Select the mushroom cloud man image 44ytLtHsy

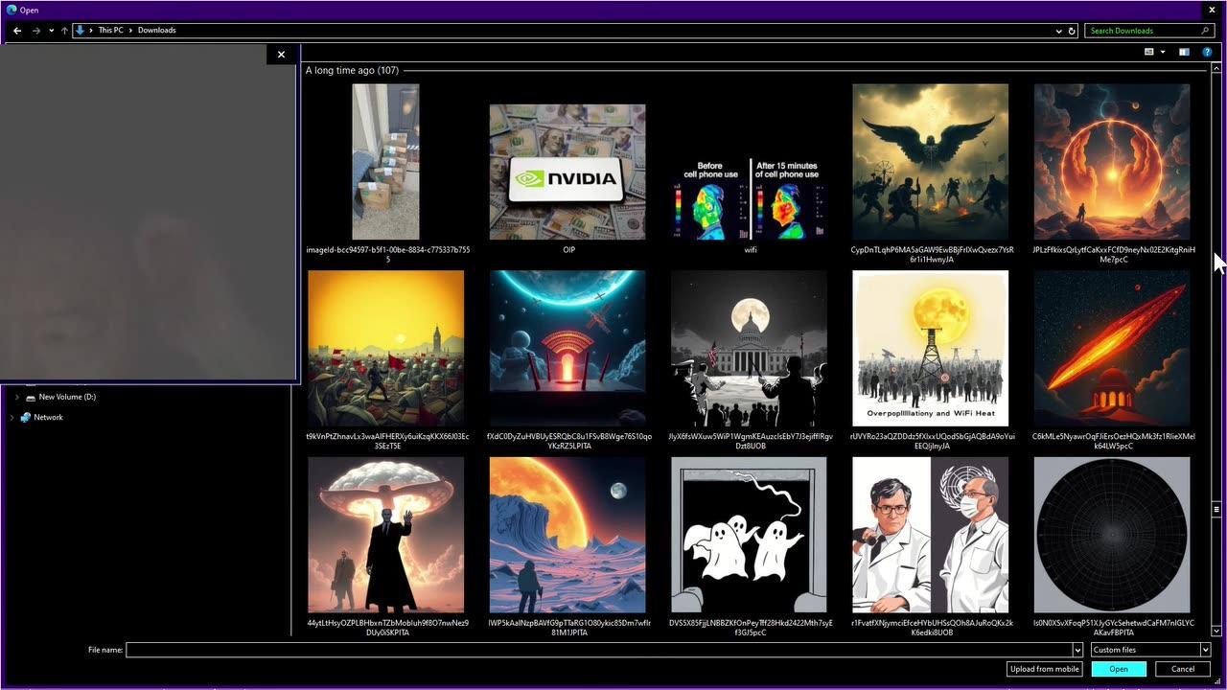click(385, 535)
